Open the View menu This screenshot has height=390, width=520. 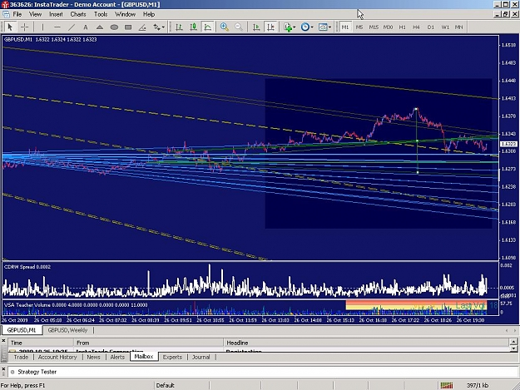[x=36, y=14]
